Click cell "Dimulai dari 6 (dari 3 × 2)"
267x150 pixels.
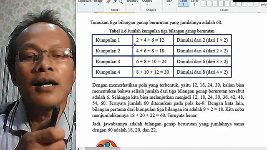click(x=202, y=61)
